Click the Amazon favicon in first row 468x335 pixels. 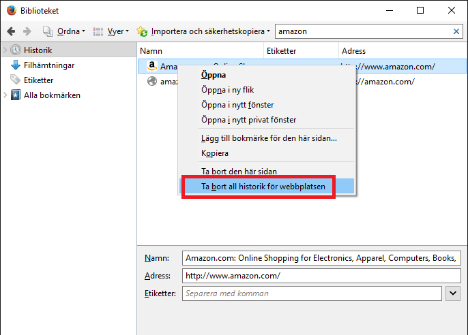click(x=152, y=66)
